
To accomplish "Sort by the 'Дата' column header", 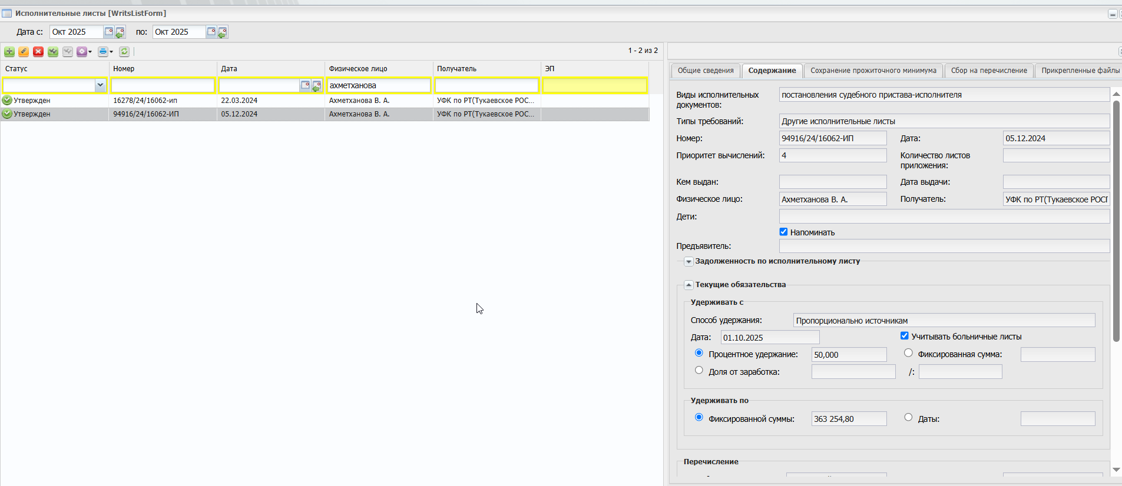I will click(270, 69).
